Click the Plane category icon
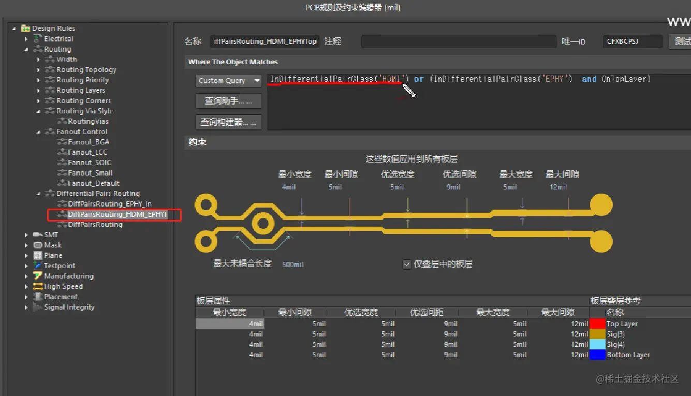Viewport: 691px width, 396px height. click(x=38, y=256)
